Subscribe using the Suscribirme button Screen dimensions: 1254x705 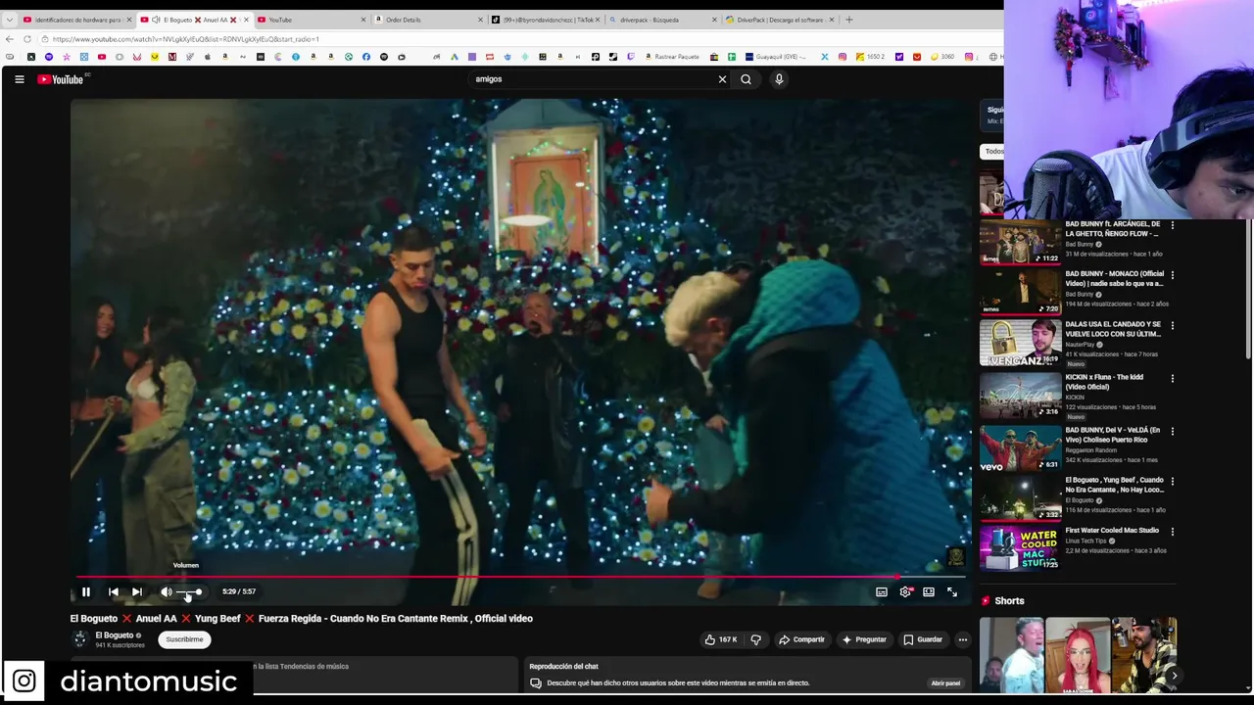184,639
